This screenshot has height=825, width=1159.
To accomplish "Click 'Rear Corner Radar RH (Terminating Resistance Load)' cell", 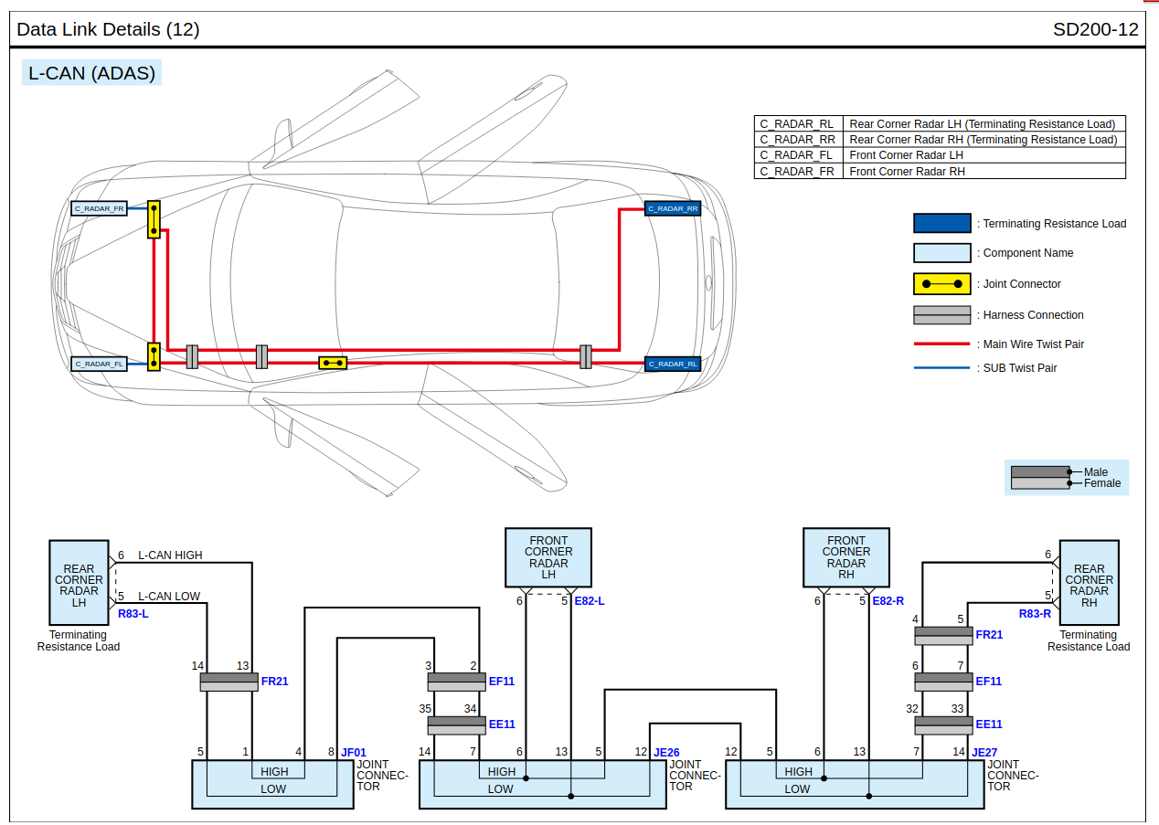I will [x=984, y=140].
